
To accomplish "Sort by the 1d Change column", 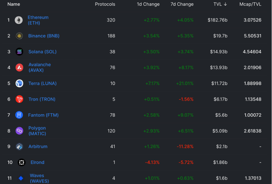I will pos(148,4).
